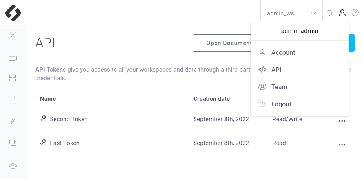Click the Open Documentation button
This screenshot has width=362, height=179.
point(222,43)
